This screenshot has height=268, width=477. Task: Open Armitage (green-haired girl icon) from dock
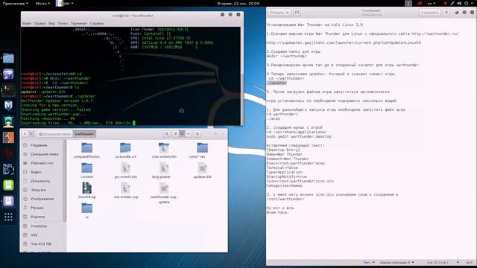[x=8, y=121]
